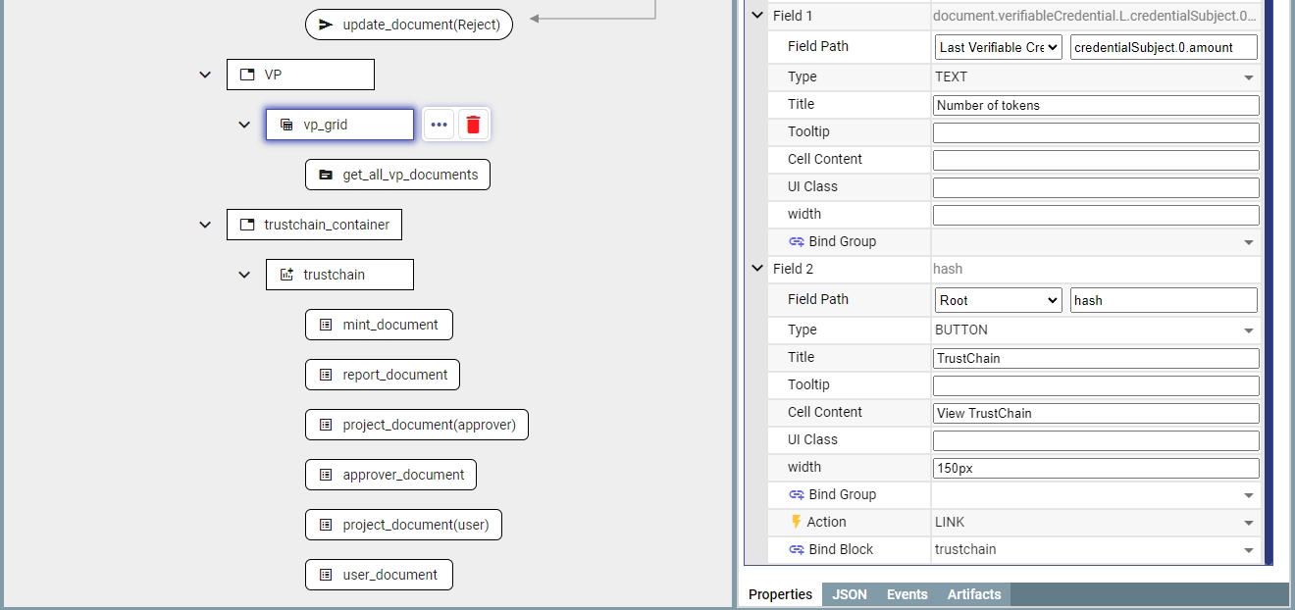Click the Field 2 width input field
The image size is (1295, 610).
(x=1095, y=468)
